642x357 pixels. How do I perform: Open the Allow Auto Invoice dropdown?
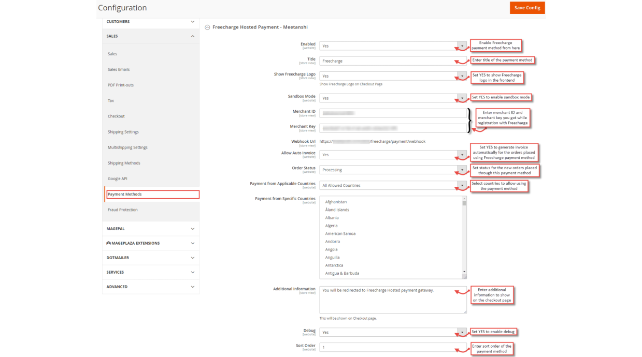(x=393, y=155)
